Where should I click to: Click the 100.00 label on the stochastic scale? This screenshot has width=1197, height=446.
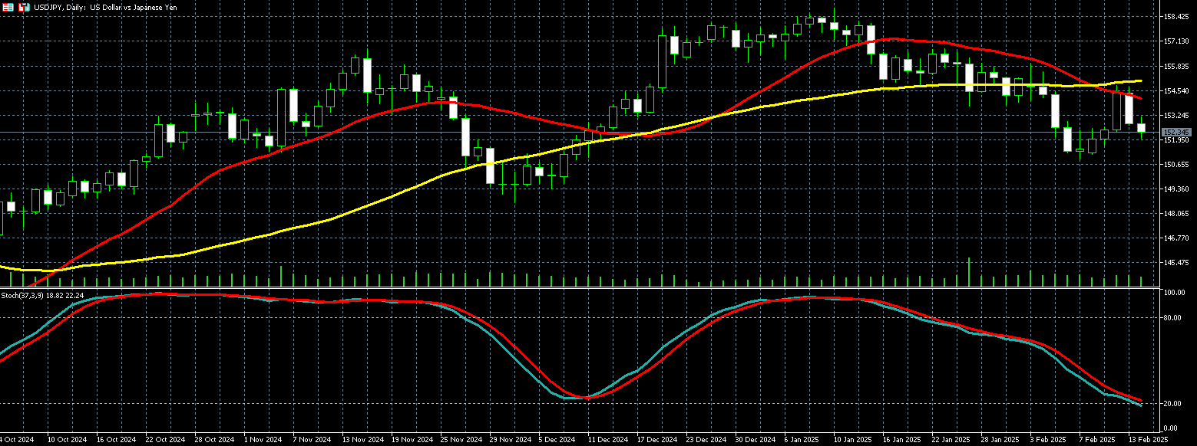coord(1174,293)
